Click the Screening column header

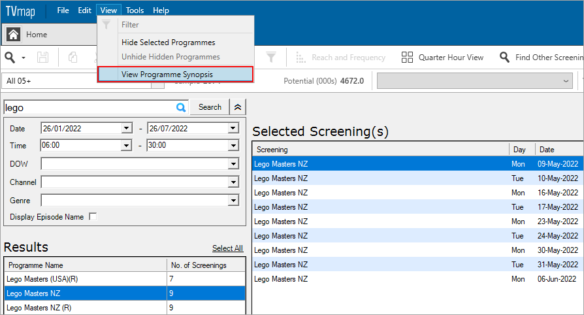pos(381,150)
